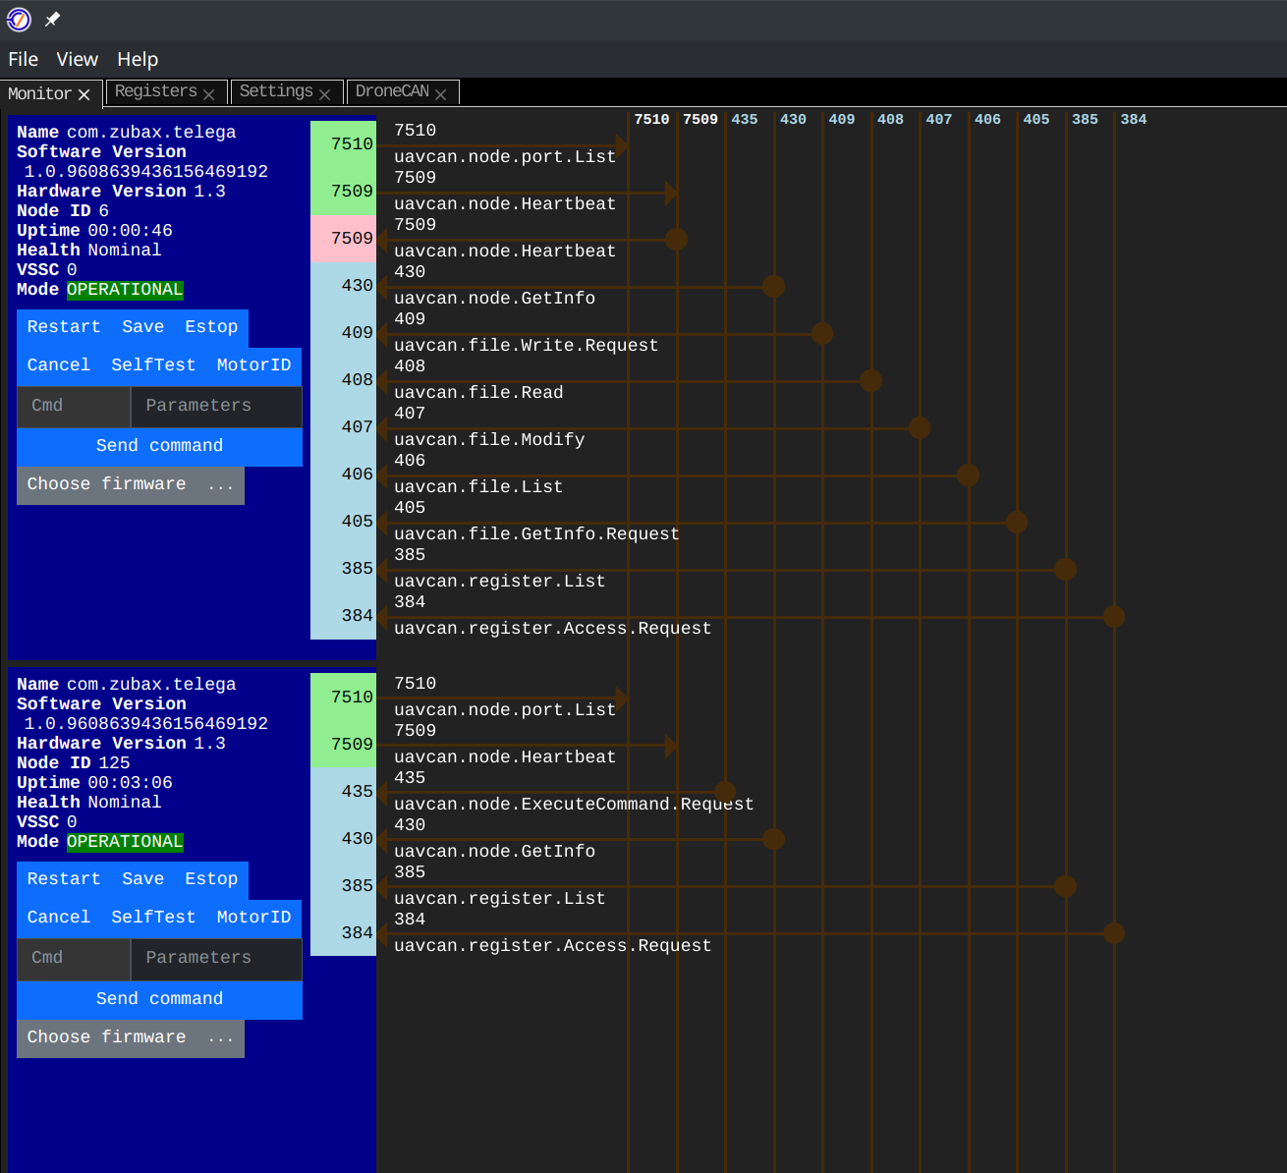This screenshot has width=1287, height=1173.
Task: Switch to the DroneCAN tab
Action: click(x=392, y=91)
